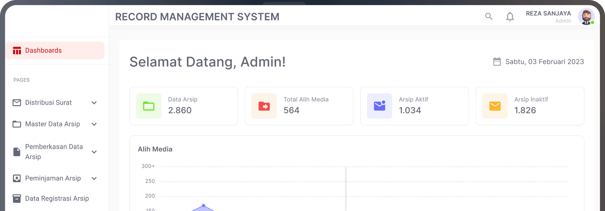Screen dimensions: 605x211
Task: Open the notifications bell
Action: [x=510, y=16]
